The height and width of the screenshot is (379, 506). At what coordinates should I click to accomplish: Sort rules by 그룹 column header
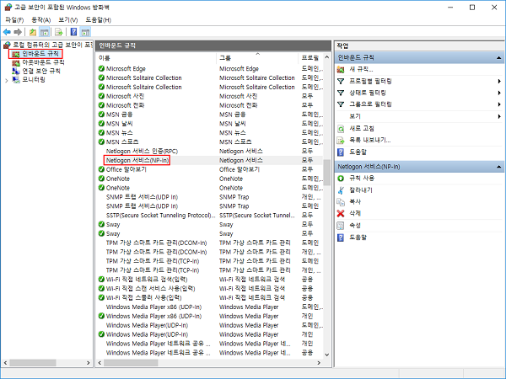pyautogui.click(x=257, y=57)
